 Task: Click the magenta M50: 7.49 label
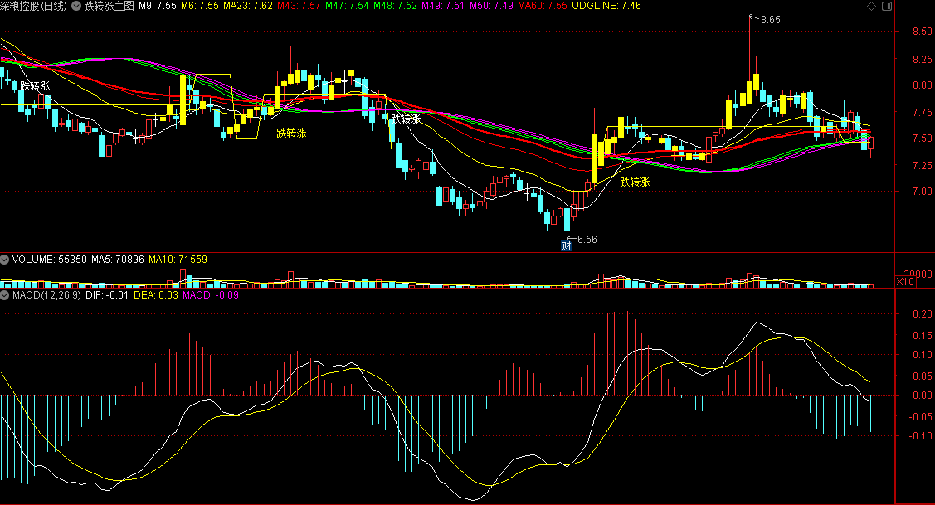[x=491, y=6]
